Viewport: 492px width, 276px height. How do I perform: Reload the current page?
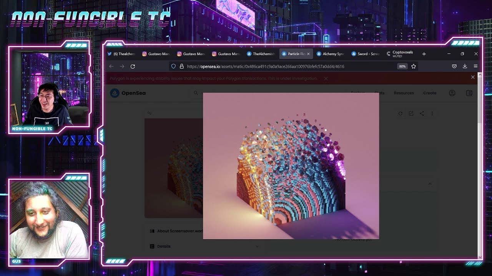[x=133, y=66]
